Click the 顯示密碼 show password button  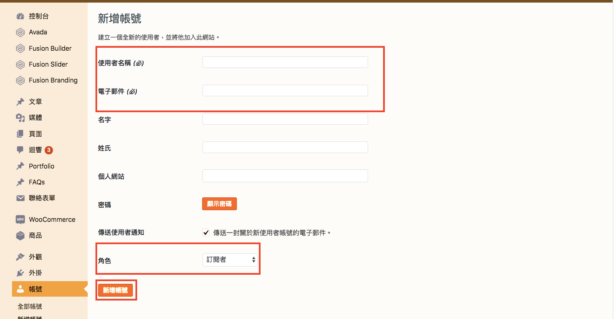click(x=219, y=204)
